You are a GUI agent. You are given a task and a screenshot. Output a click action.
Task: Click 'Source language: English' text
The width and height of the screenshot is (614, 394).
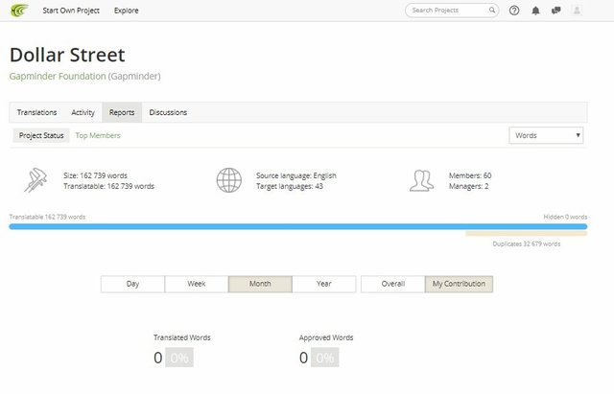point(296,175)
